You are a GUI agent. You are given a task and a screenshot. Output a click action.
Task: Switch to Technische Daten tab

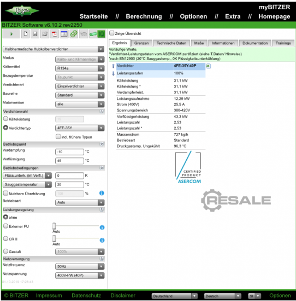pyautogui.click(x=171, y=43)
